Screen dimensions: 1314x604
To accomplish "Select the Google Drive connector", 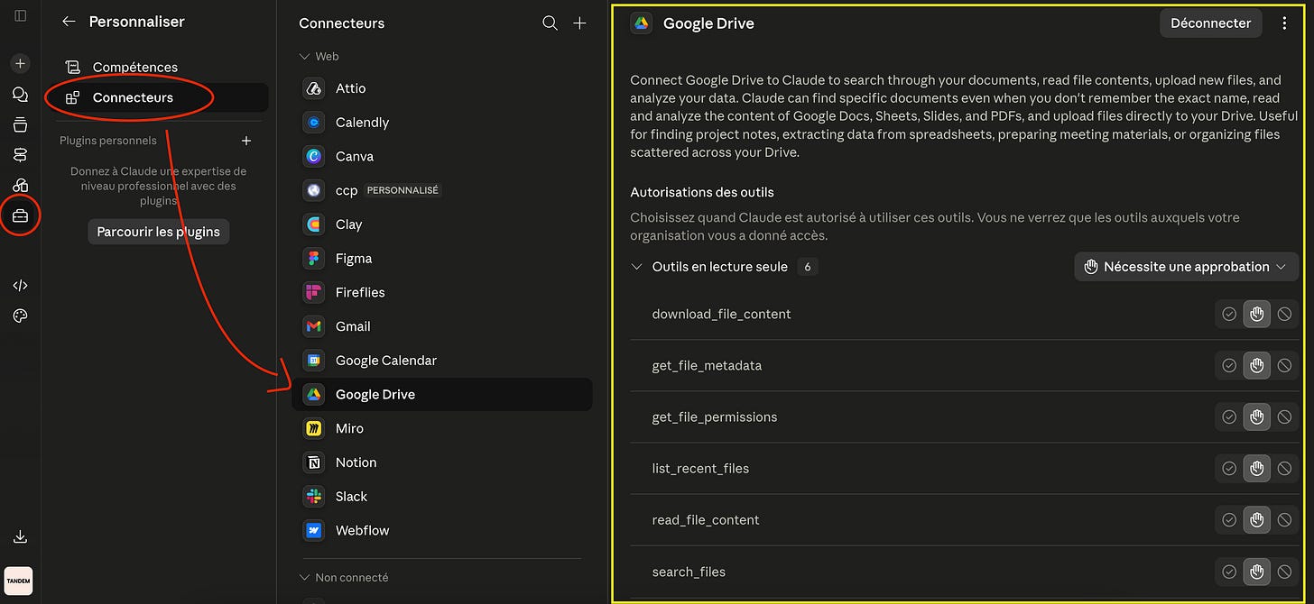I will tap(442, 395).
